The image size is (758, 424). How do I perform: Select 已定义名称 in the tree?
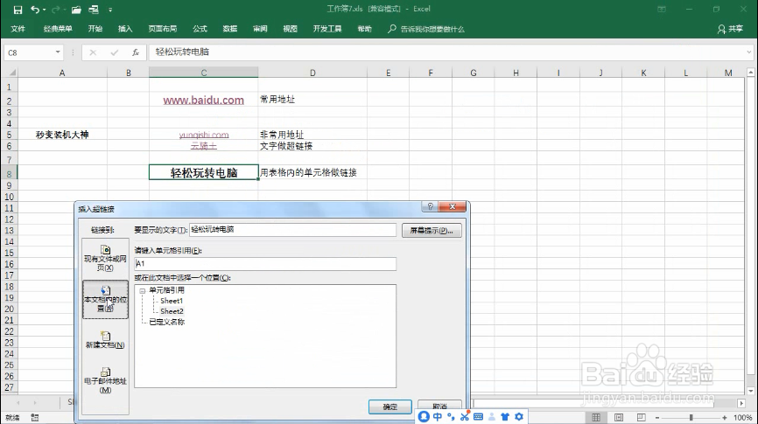click(167, 322)
